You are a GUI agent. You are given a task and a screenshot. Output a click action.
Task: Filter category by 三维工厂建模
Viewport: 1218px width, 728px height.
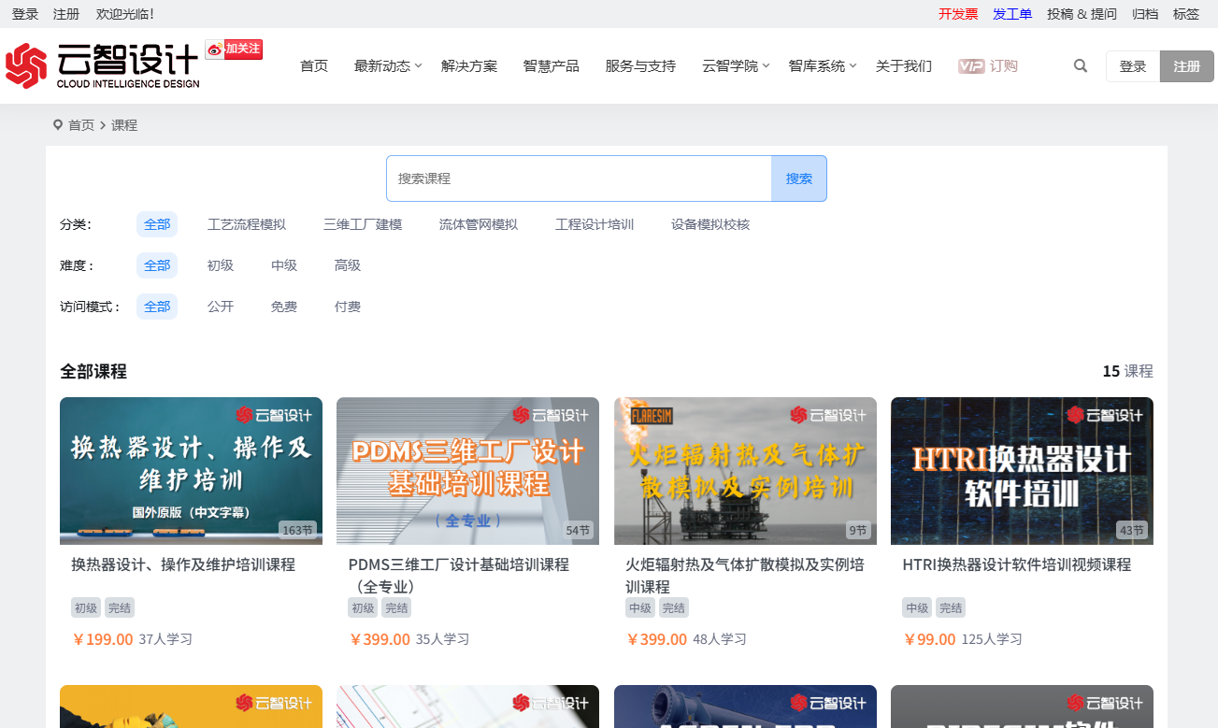pos(363,224)
